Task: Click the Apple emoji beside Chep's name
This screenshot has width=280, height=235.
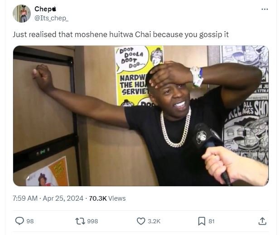Action: 54,9
